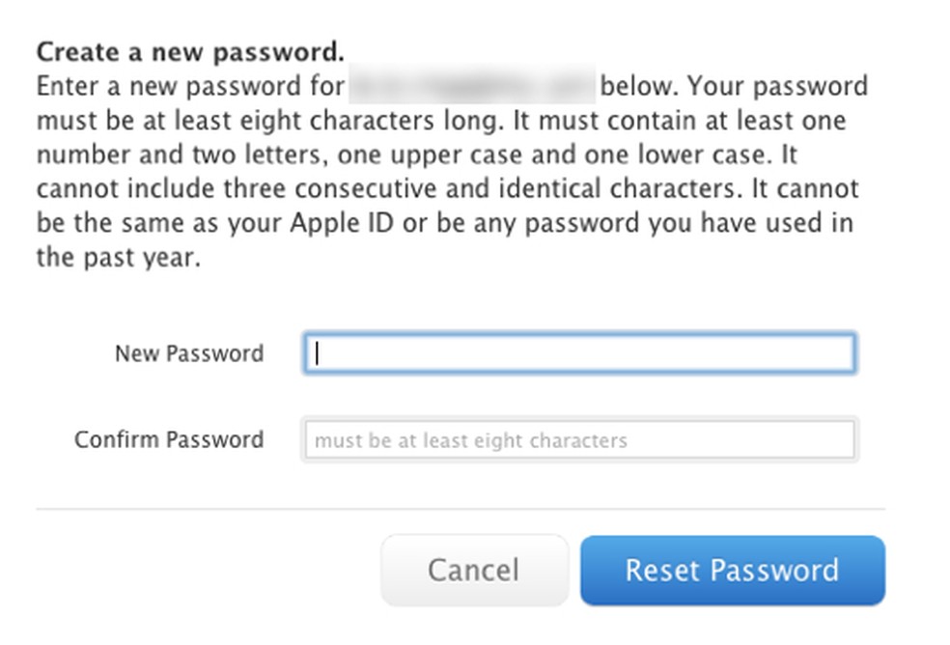Click the New Password input field
This screenshot has height=645, width=950.
[x=579, y=353]
